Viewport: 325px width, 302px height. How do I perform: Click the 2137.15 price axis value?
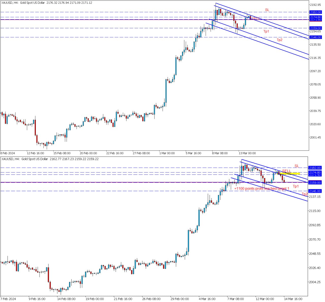[315, 197]
